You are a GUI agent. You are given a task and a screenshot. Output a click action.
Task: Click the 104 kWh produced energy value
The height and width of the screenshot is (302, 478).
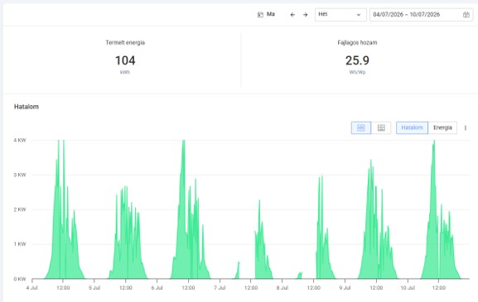(125, 60)
